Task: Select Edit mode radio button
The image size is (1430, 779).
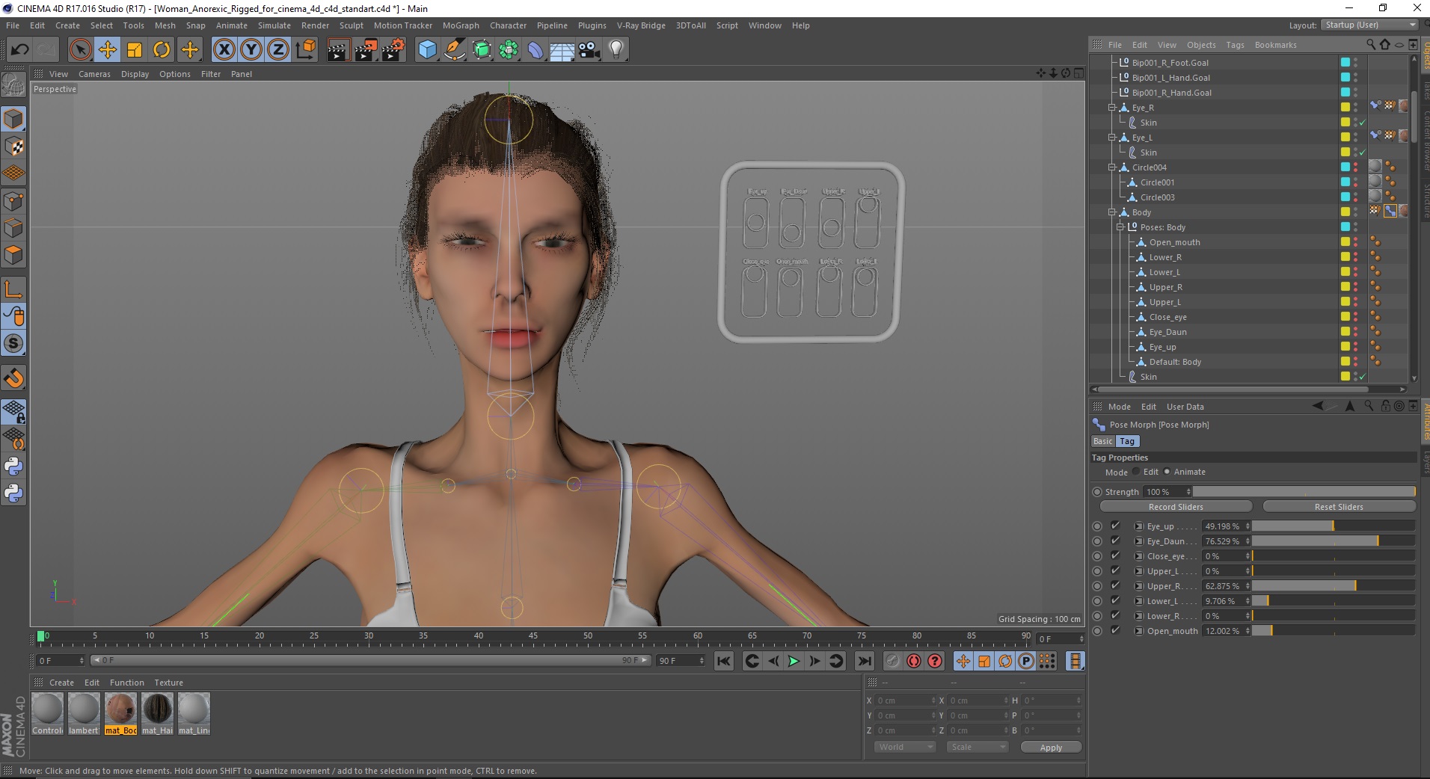Action: [1136, 472]
